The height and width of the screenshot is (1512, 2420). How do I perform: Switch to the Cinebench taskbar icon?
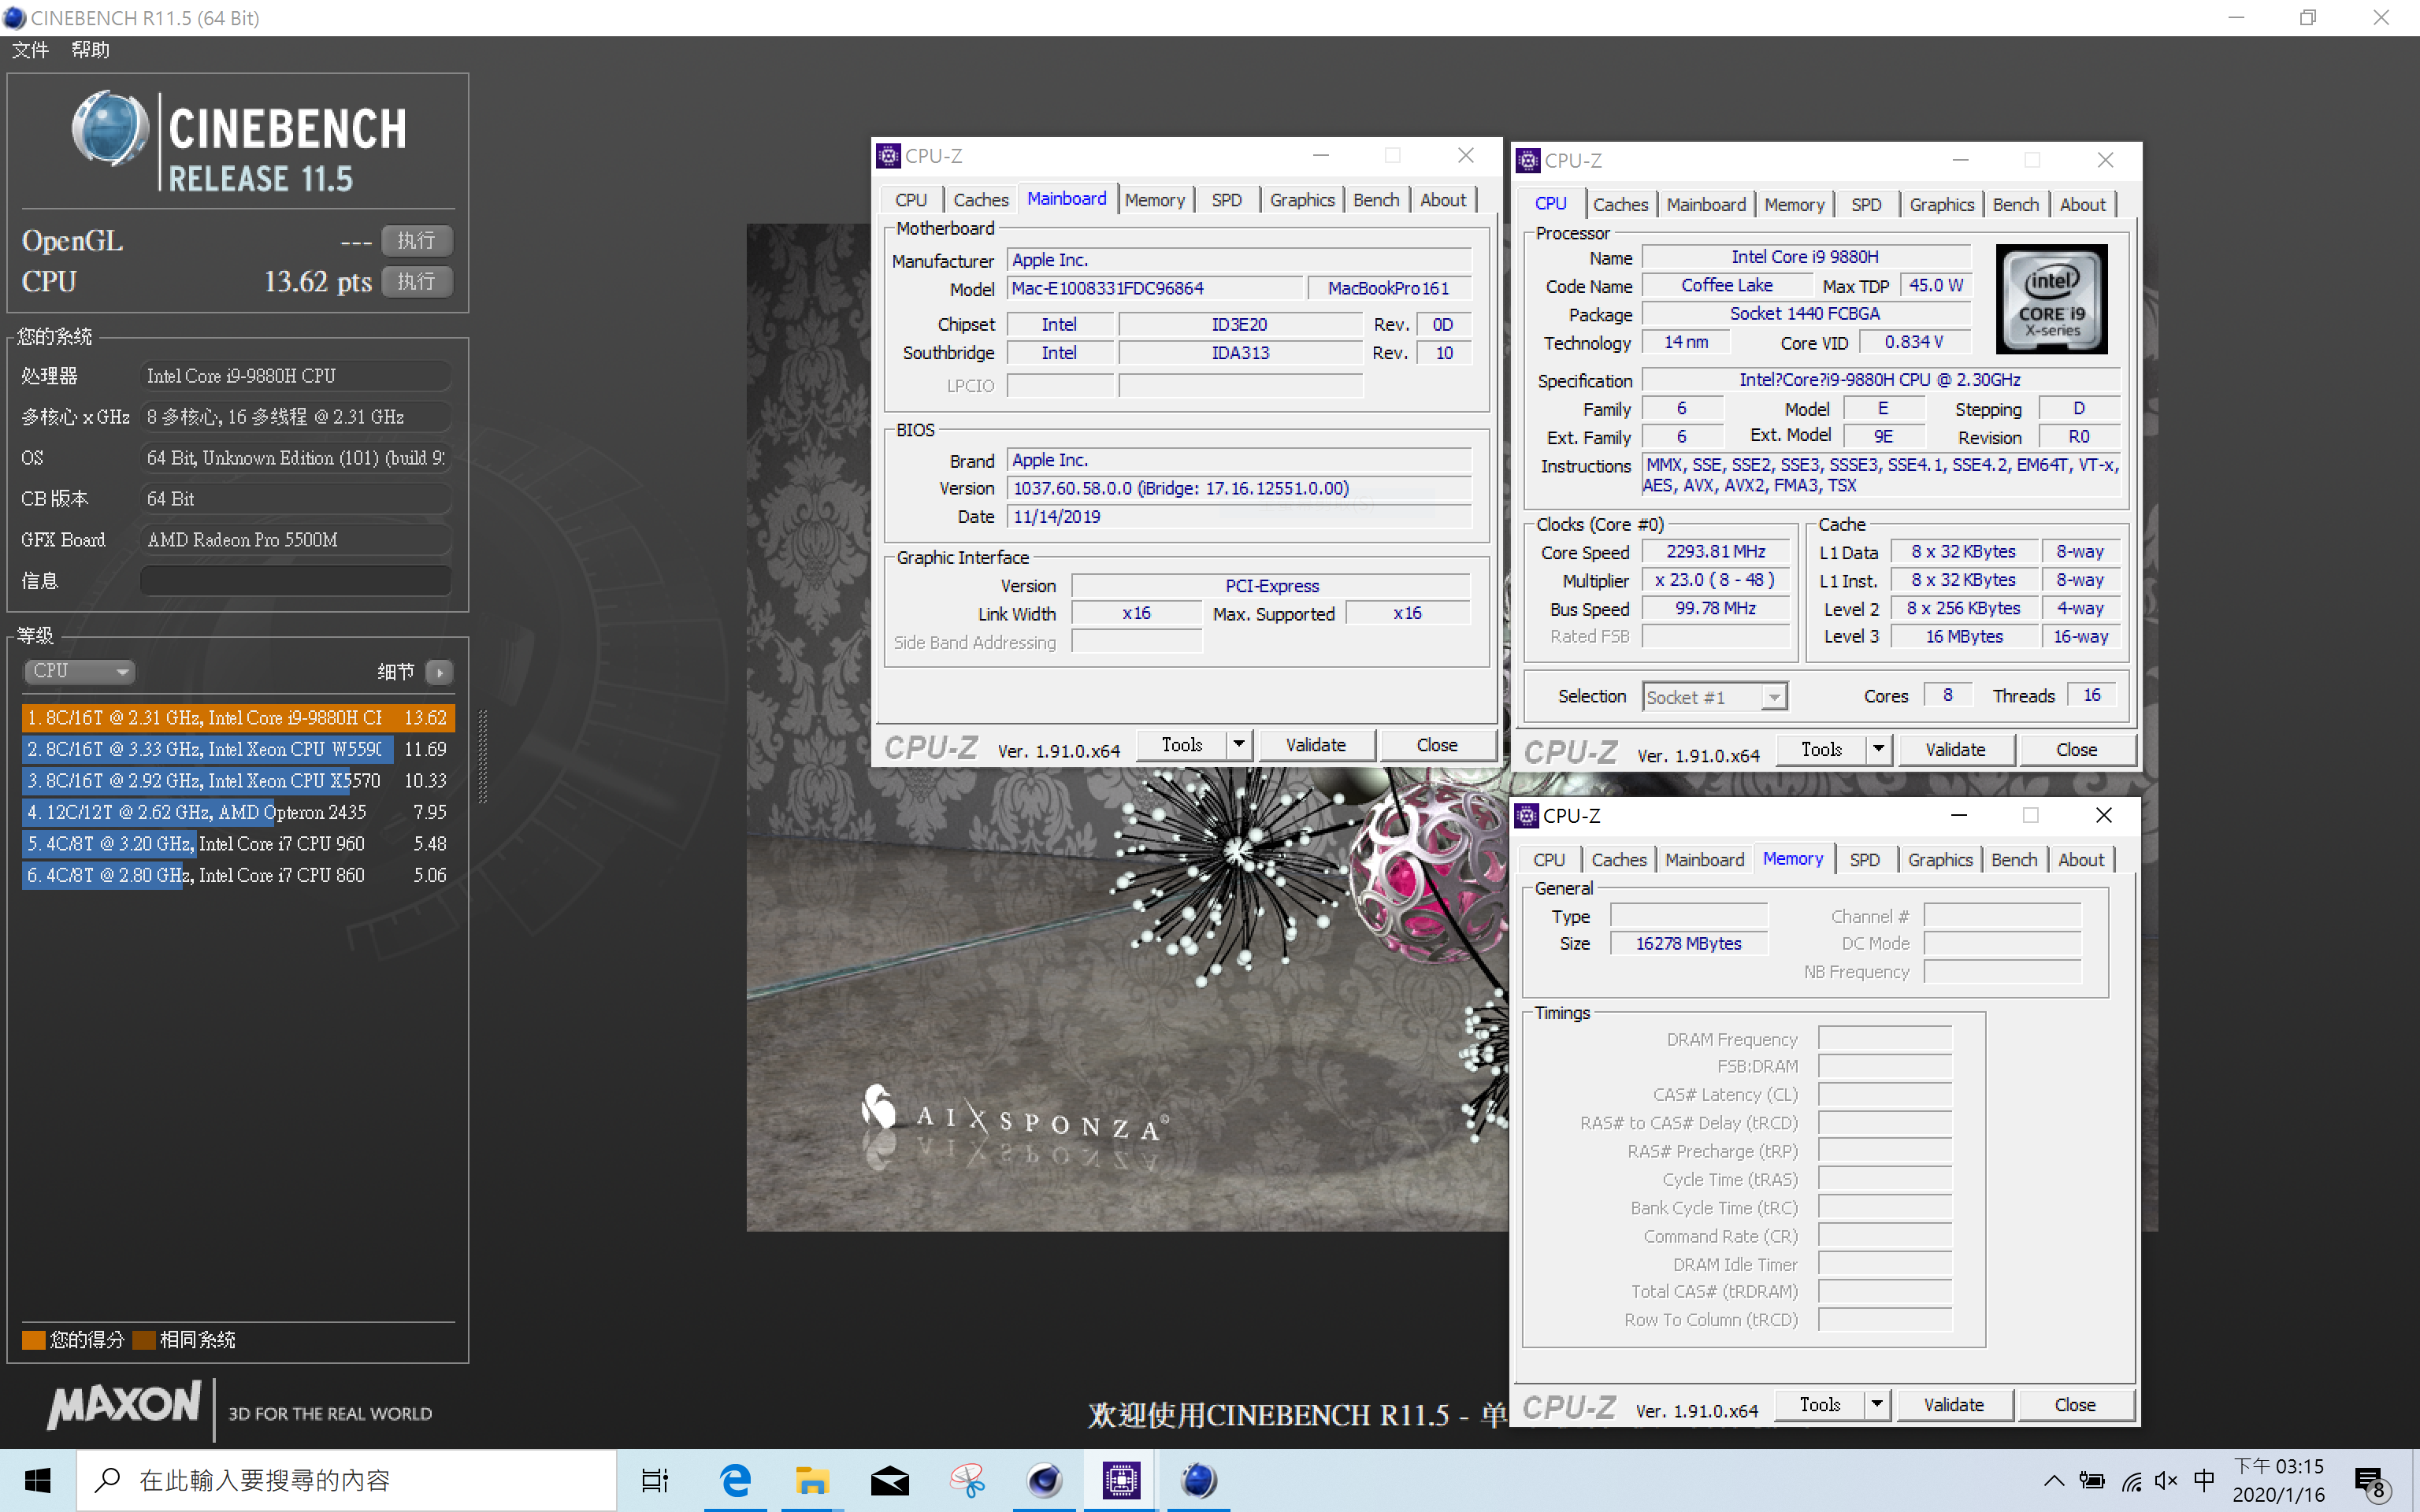pyautogui.click(x=1198, y=1480)
